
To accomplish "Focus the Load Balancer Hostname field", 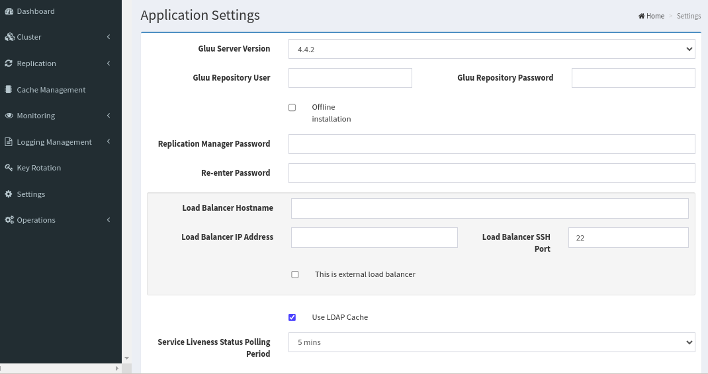I will pyautogui.click(x=490, y=208).
